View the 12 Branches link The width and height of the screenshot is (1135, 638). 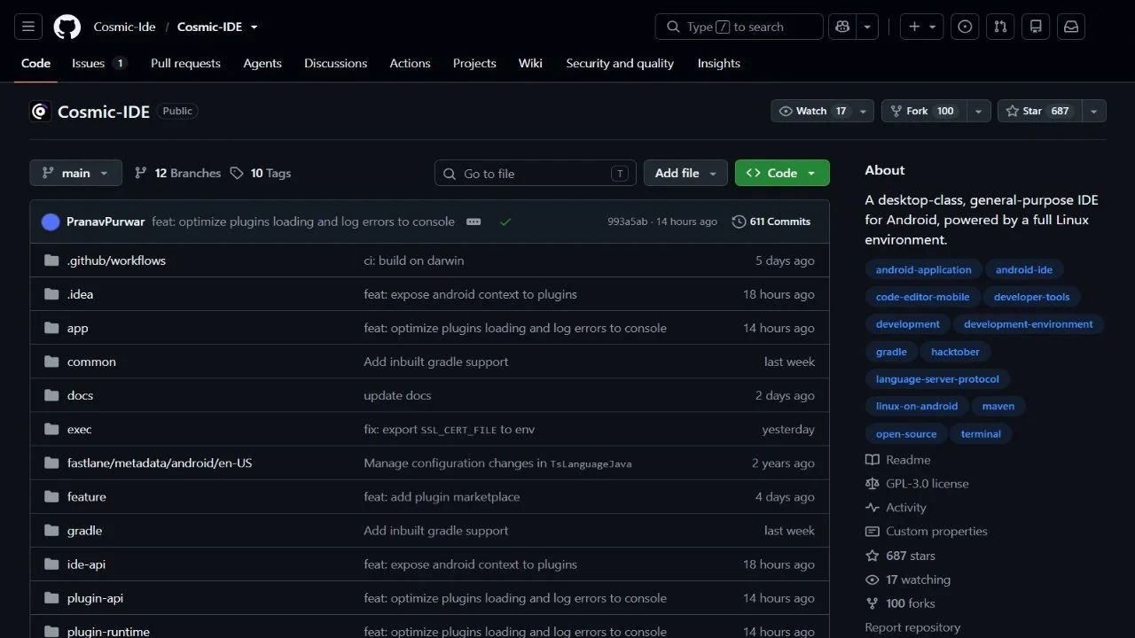pyautogui.click(x=177, y=173)
